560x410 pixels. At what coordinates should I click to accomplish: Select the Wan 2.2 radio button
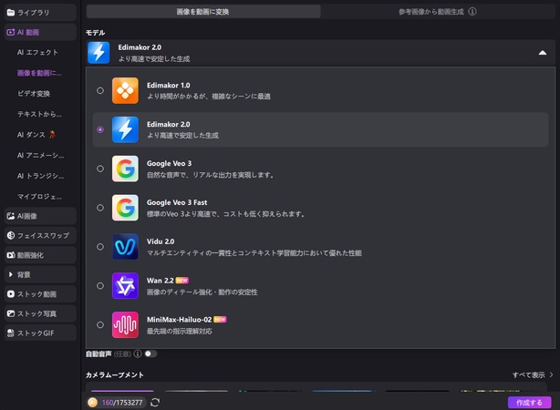99,286
